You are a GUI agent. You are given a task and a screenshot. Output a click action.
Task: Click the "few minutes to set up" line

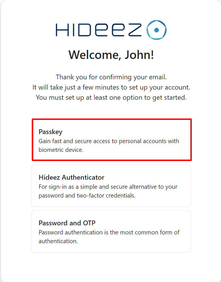[x=111, y=87]
